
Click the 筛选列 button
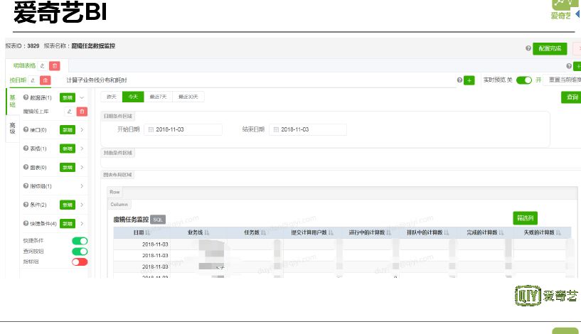tap(525, 218)
